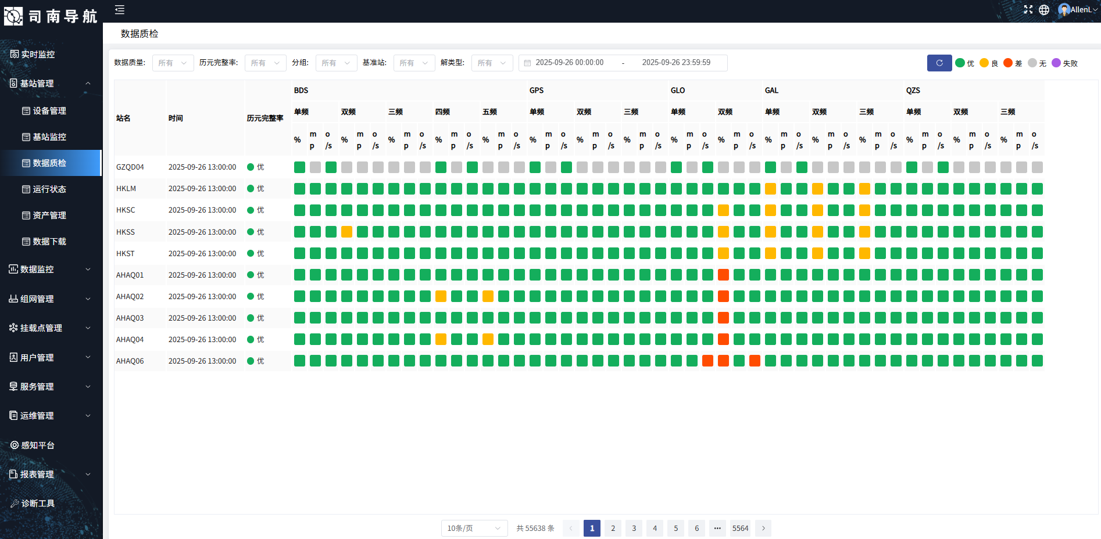Expand the 报表管理 sidebar group
Image resolution: width=1101 pixels, height=539 pixels.
pyautogui.click(x=51, y=474)
